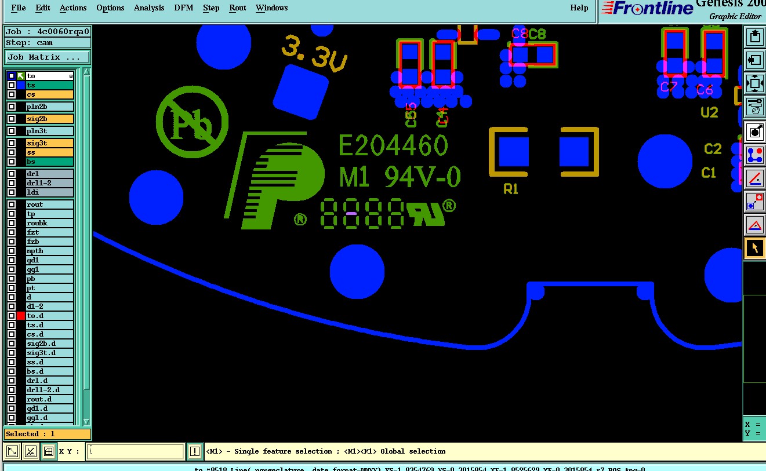Click the diagonal arrow coordinate mode icon
This screenshot has height=471, width=766.
[12, 451]
